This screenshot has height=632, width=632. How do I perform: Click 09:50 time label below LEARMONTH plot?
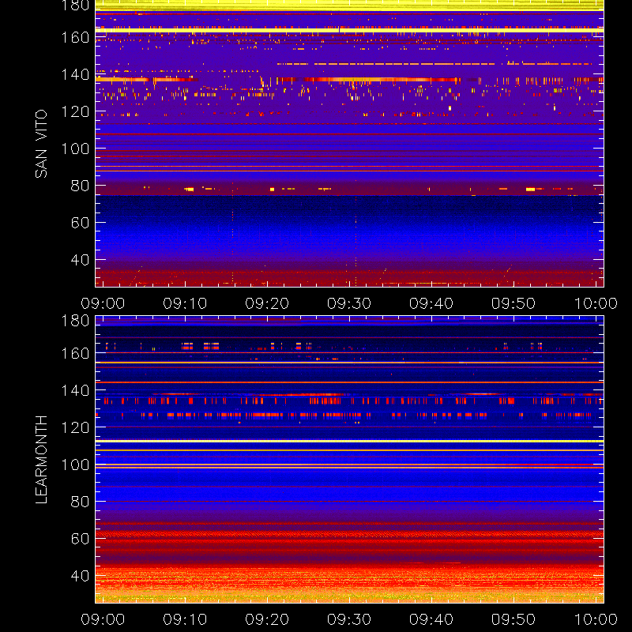pyautogui.click(x=513, y=619)
